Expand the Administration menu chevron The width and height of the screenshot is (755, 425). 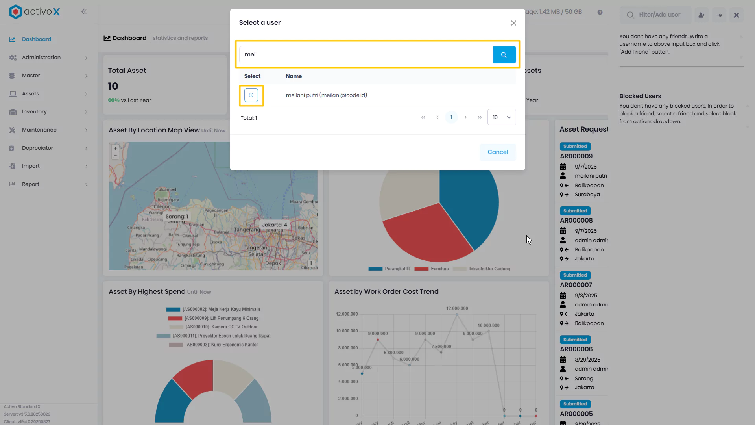point(86,58)
